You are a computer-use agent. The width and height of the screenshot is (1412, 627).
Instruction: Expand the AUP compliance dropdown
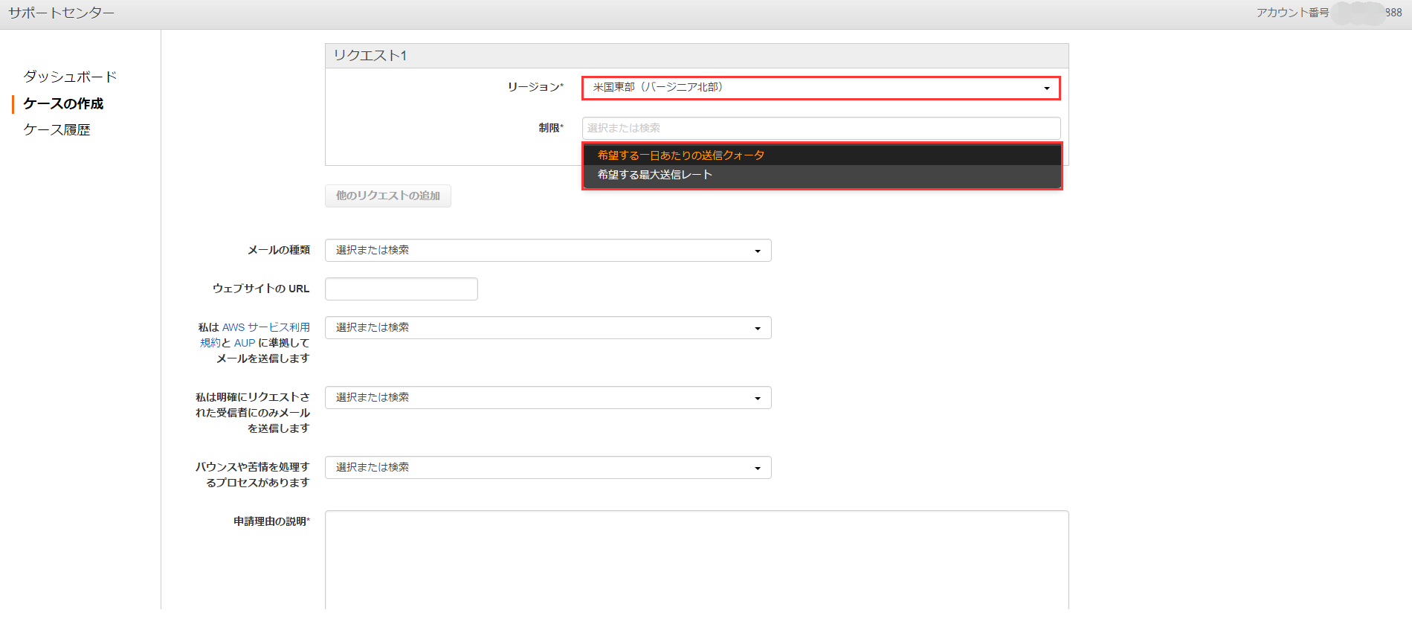[547, 328]
